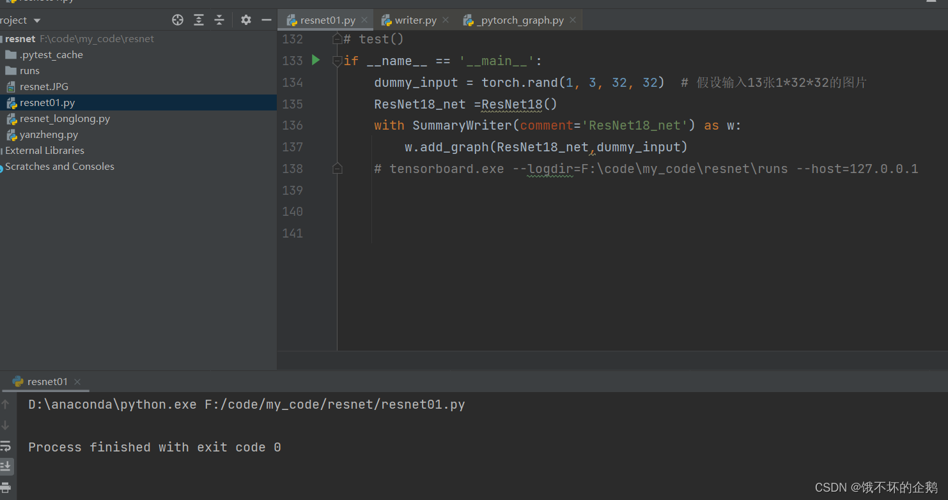Click the yanzheng.py Python file icon
948x500 pixels.
pyautogui.click(x=11, y=135)
